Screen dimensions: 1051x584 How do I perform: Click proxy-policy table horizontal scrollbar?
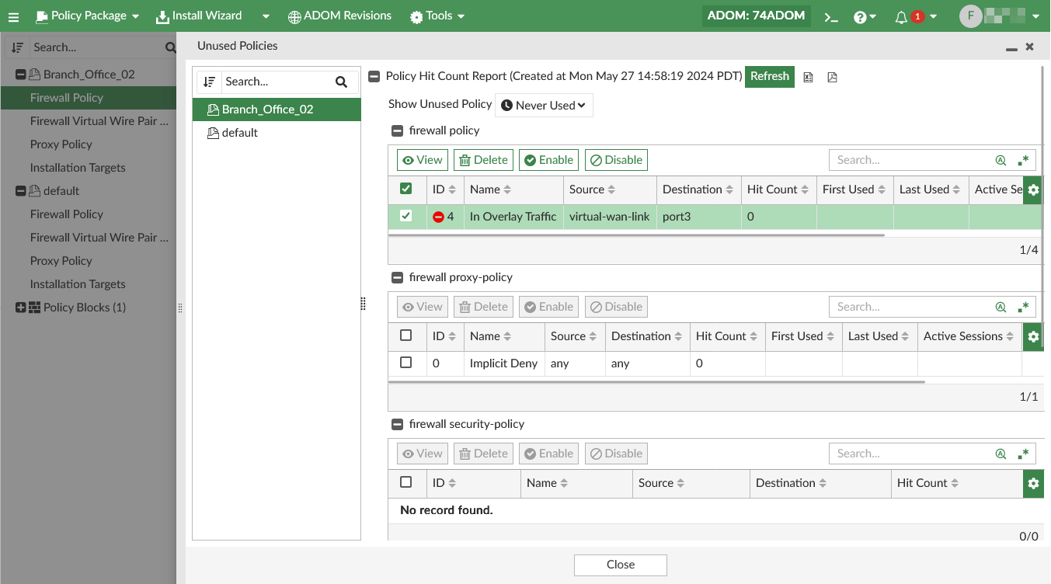point(656,382)
